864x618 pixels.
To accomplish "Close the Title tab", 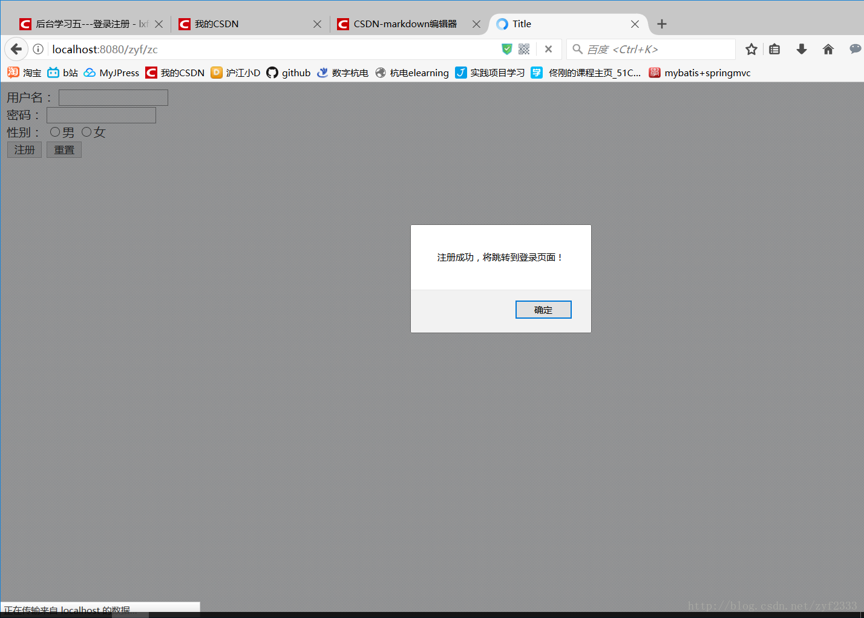I will pyautogui.click(x=635, y=24).
